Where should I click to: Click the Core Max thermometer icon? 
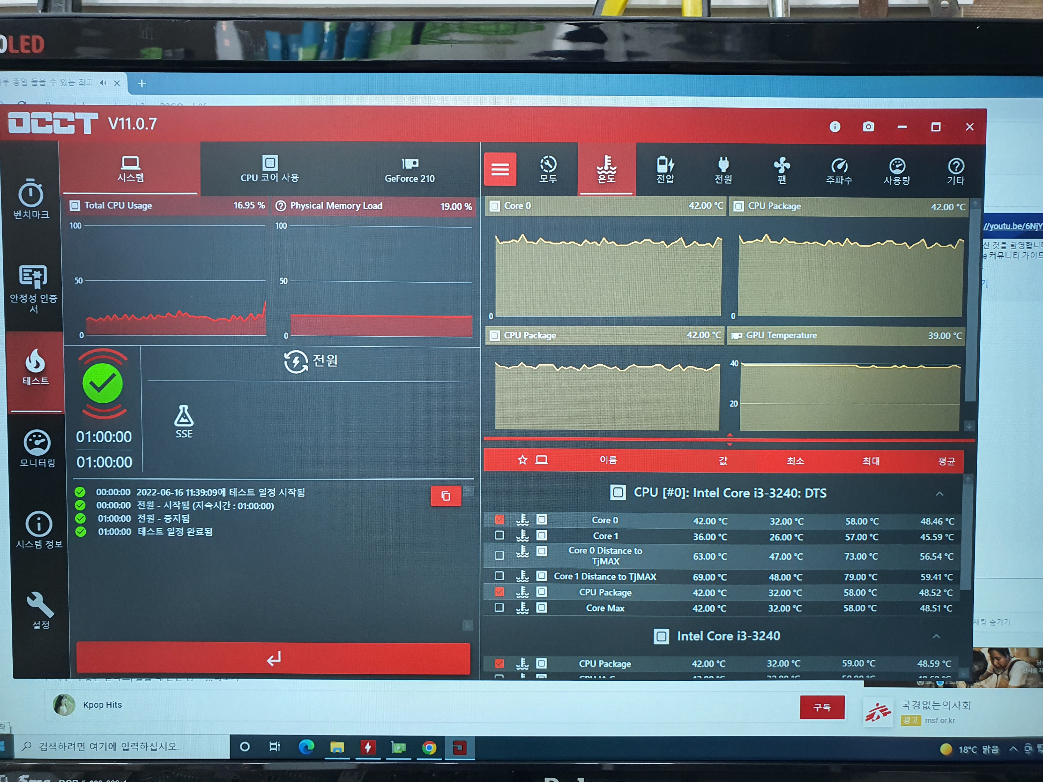[x=522, y=608]
